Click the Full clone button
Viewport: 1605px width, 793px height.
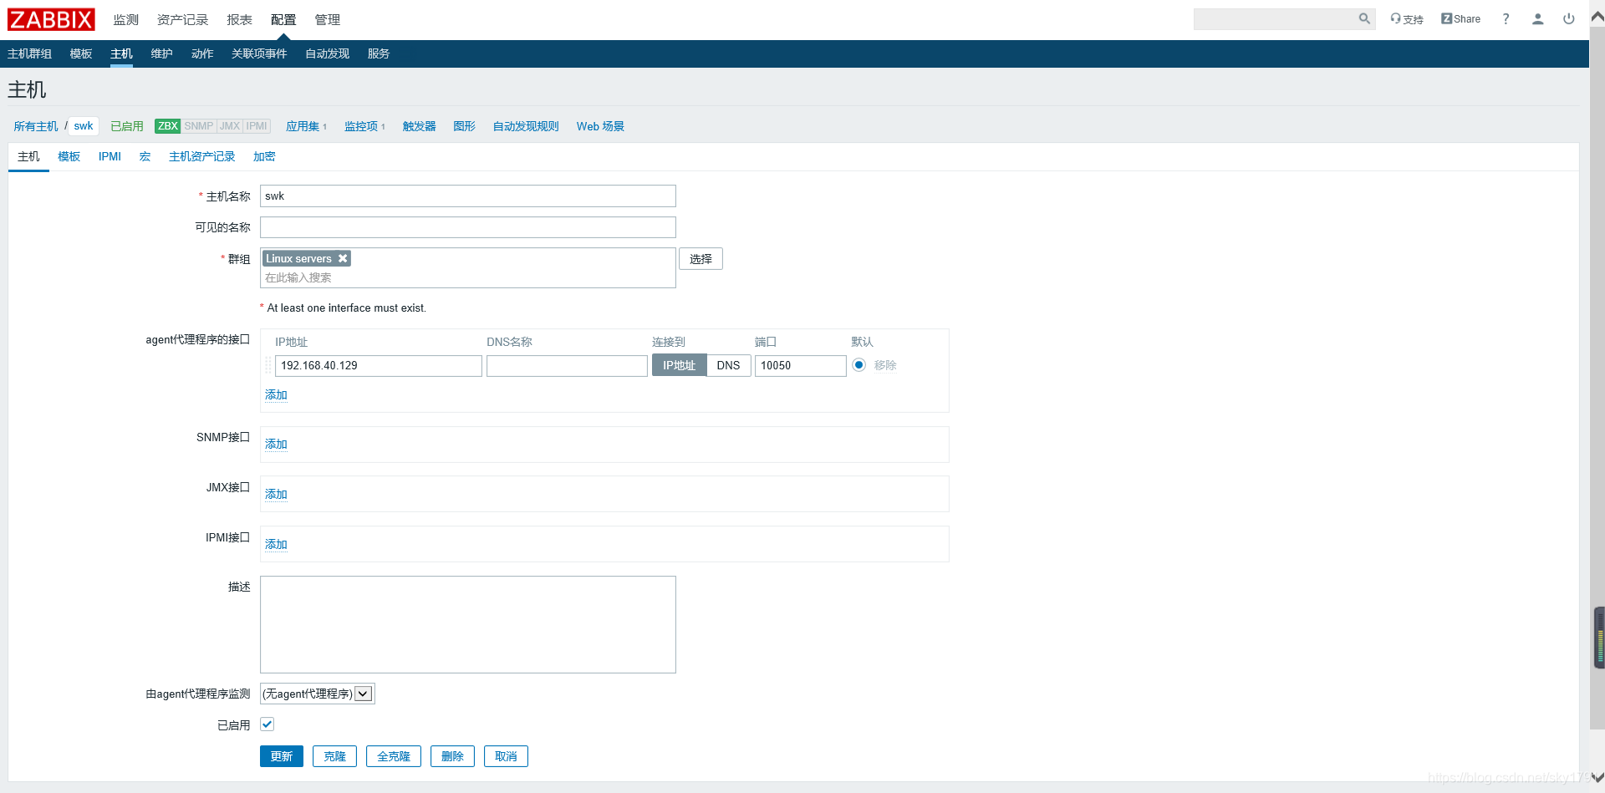[x=394, y=756]
